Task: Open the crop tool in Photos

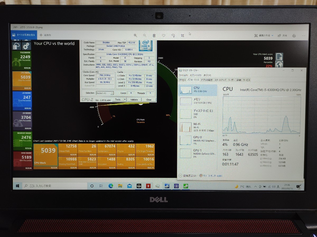Action: point(183,35)
